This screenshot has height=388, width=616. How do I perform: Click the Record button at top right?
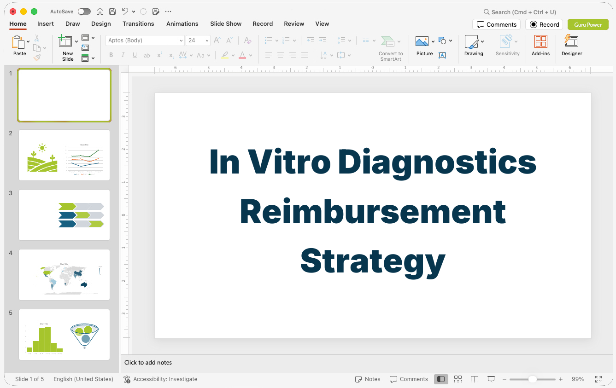[544, 24]
